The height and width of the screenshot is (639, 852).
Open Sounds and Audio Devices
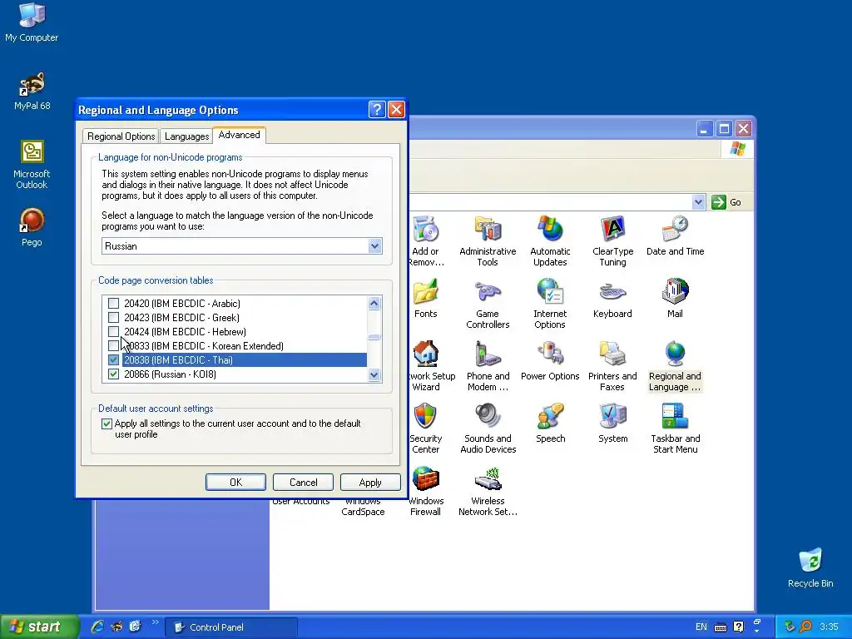(488, 428)
